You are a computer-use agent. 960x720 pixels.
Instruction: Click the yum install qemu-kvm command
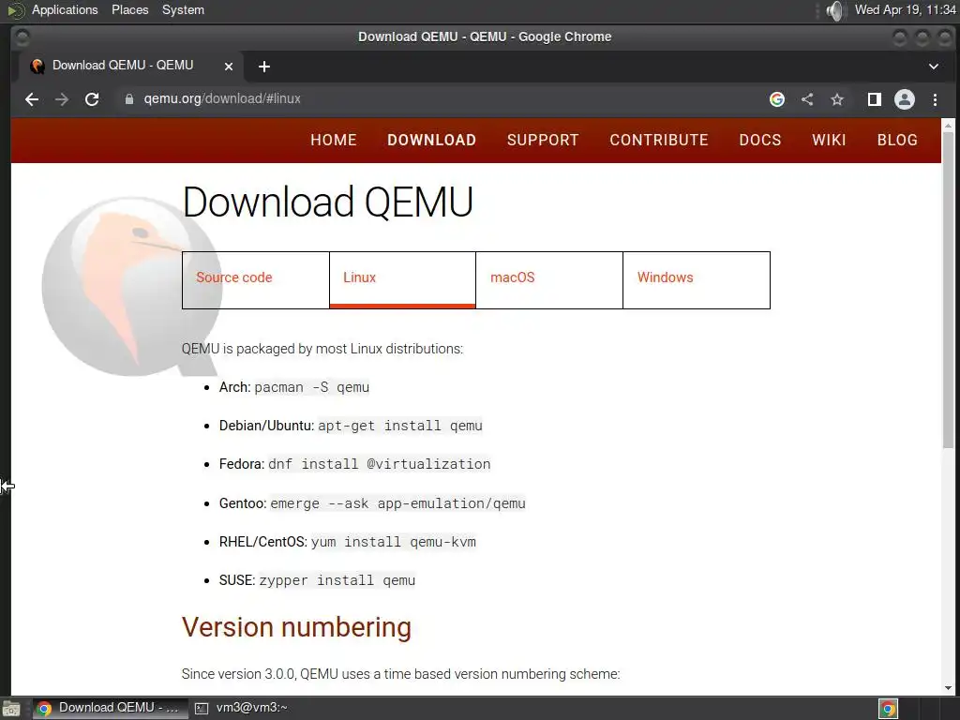coord(394,542)
